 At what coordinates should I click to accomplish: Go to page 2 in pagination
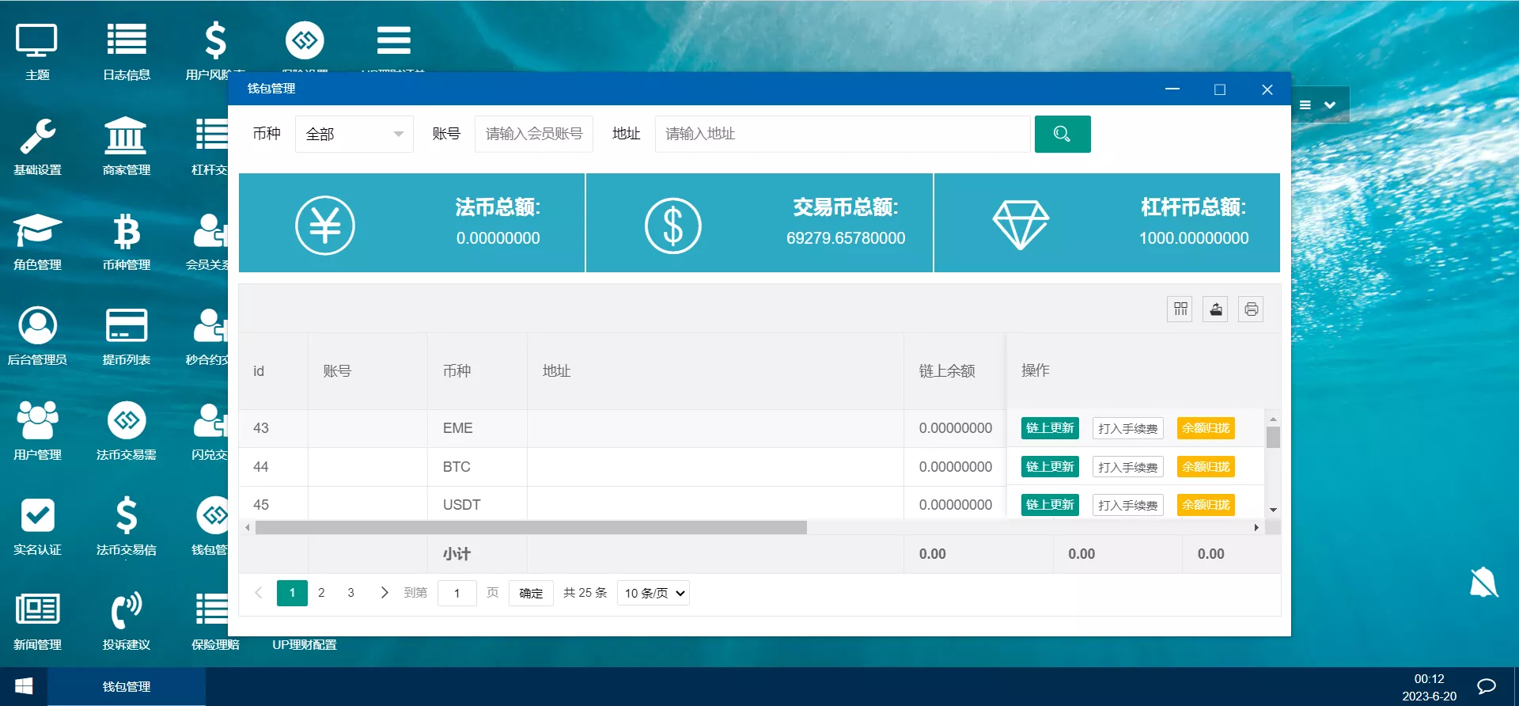(321, 593)
